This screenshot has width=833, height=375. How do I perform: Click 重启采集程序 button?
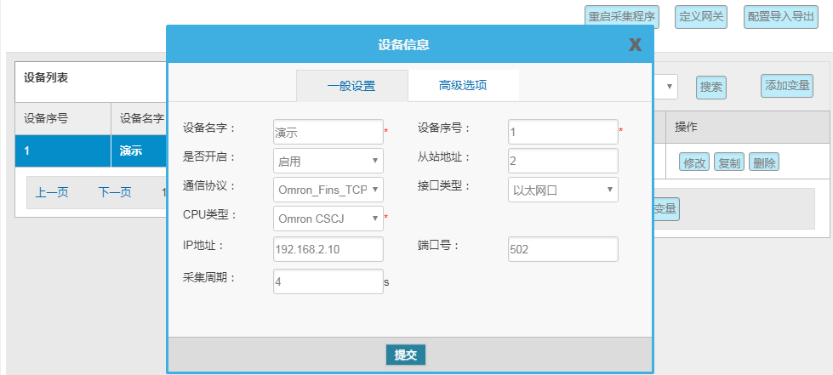point(622,17)
